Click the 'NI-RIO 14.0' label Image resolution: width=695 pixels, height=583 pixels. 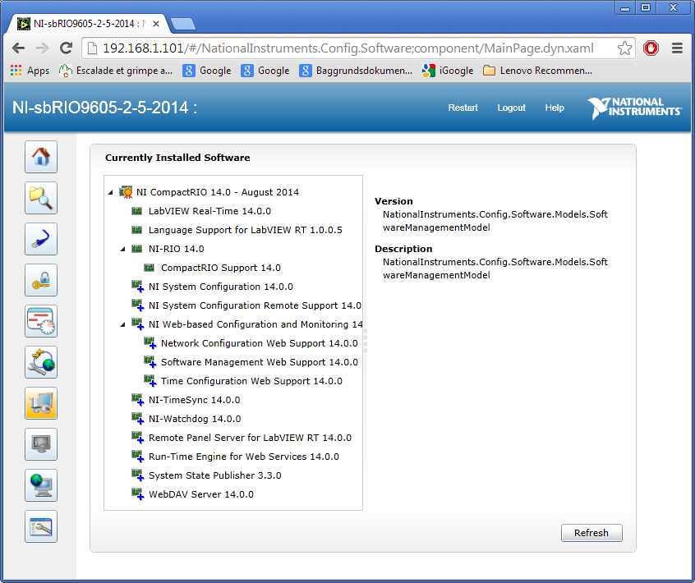tap(177, 249)
